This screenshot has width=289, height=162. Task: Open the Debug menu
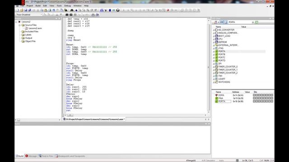click(67, 6)
